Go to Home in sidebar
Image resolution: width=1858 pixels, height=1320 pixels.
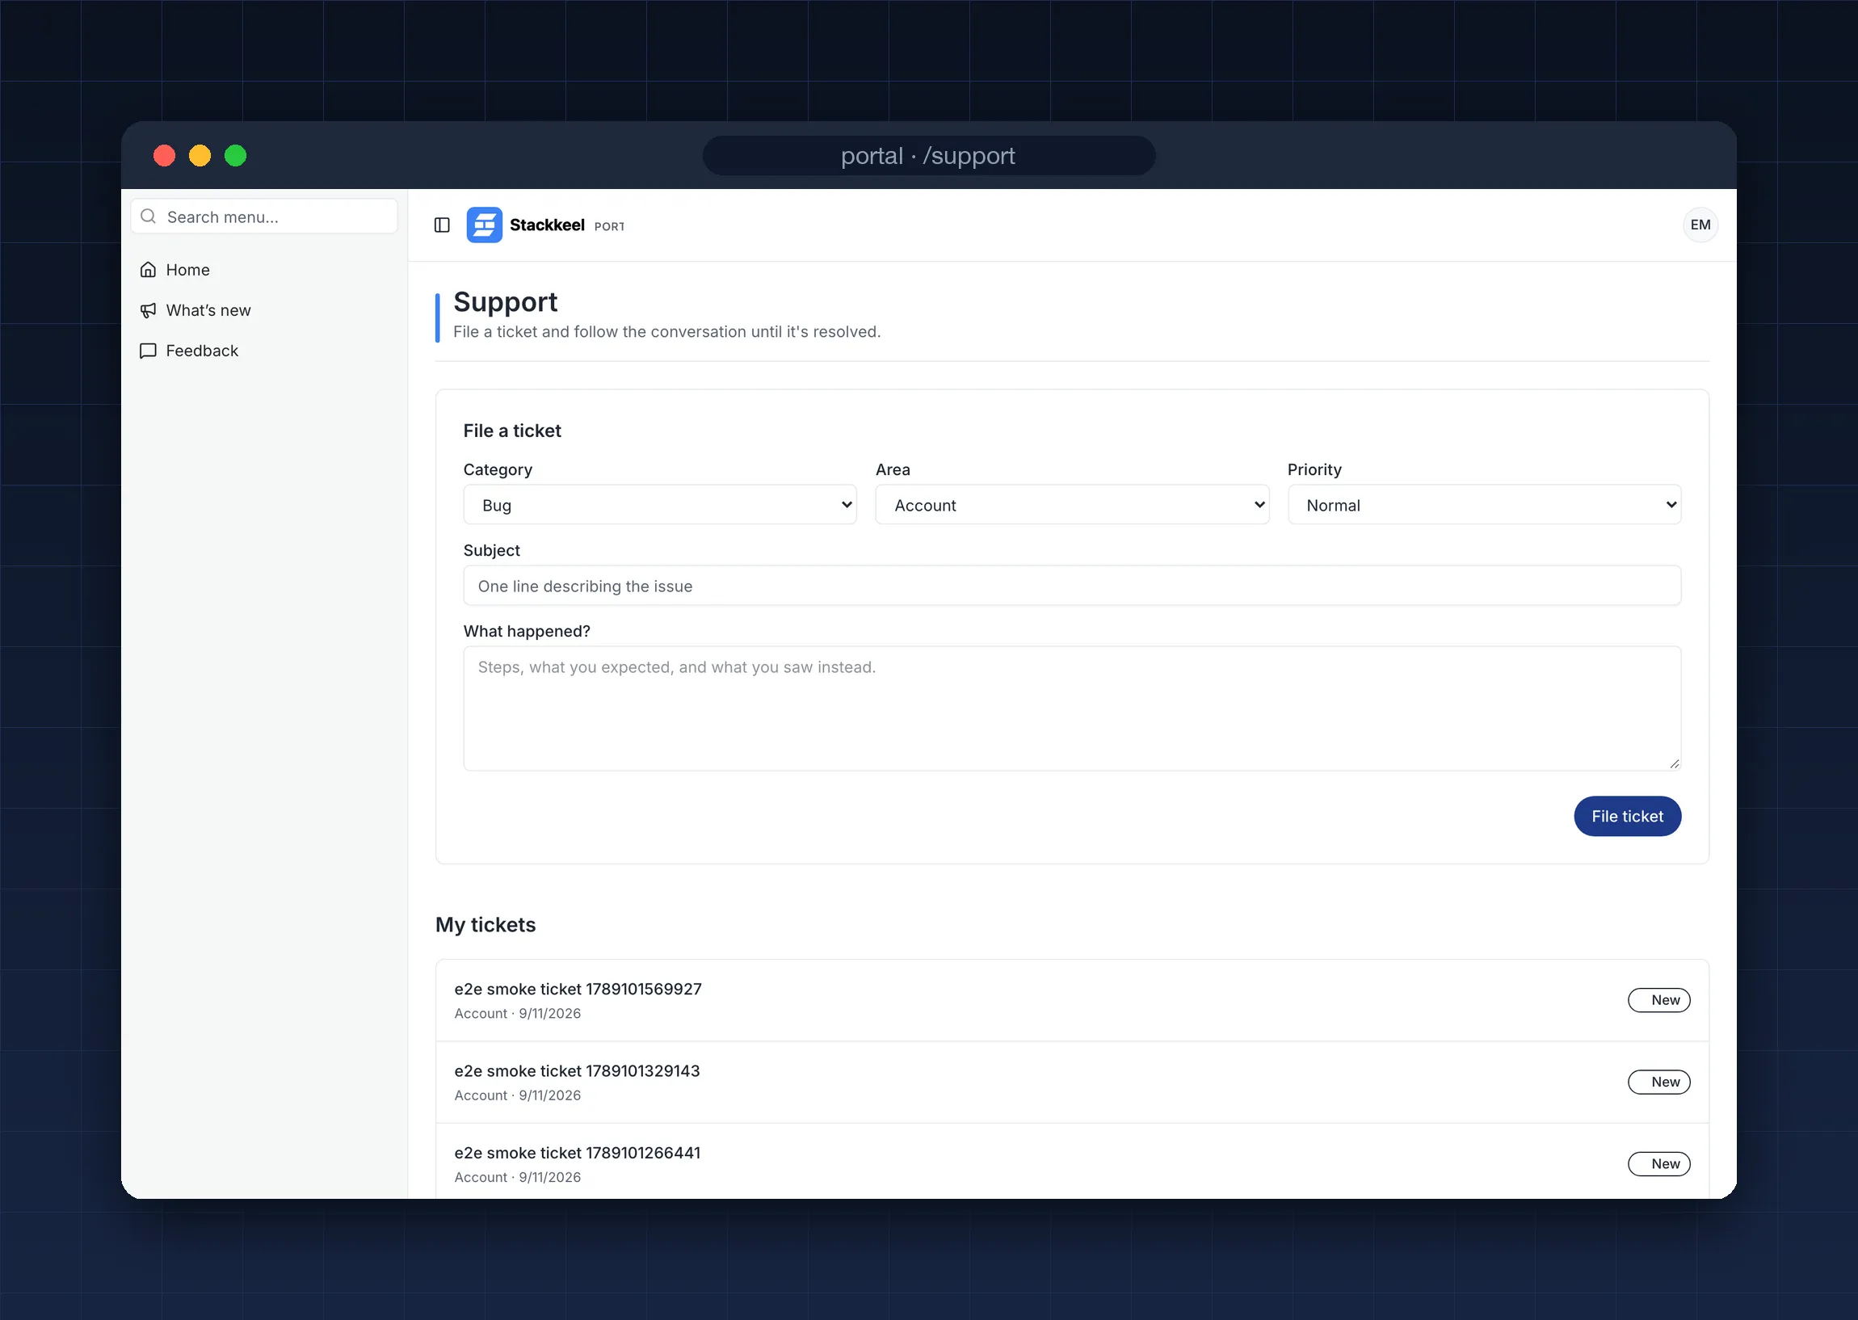(264, 270)
